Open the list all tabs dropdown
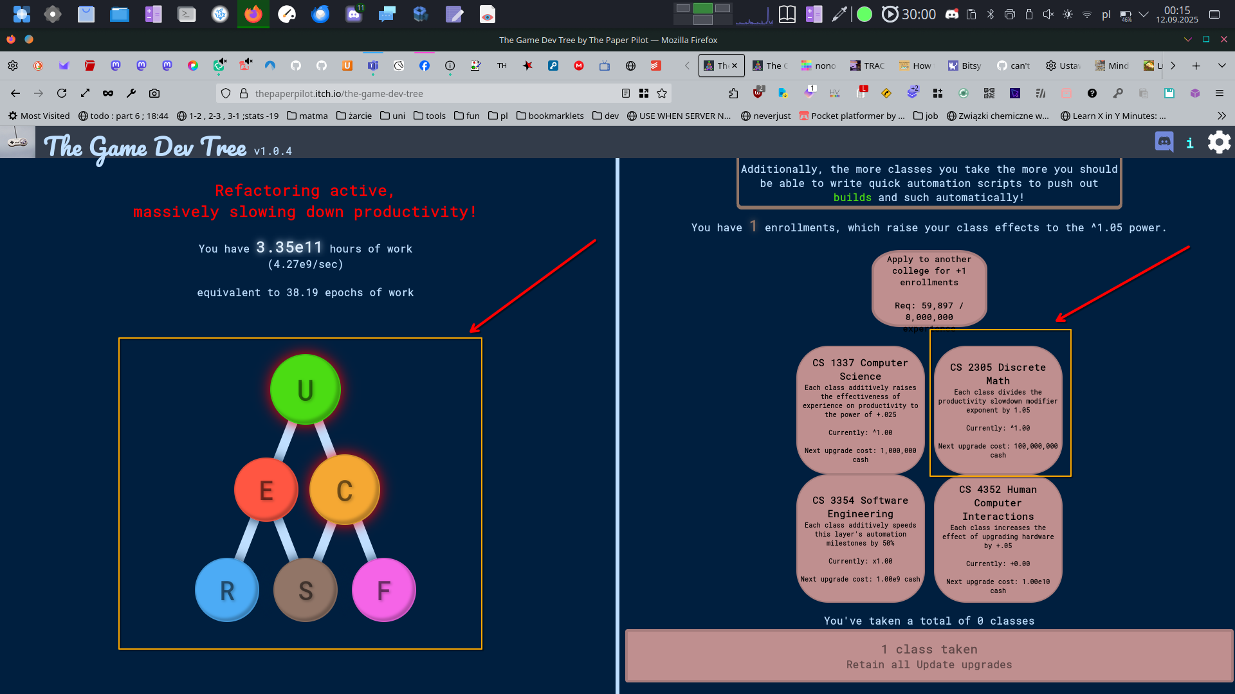Image resolution: width=1235 pixels, height=694 pixels. pyautogui.click(x=1221, y=66)
